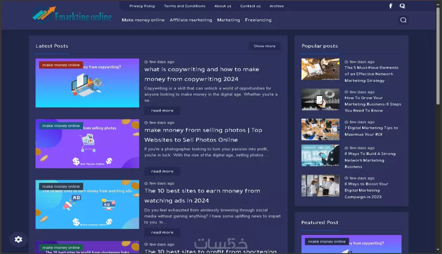Go to About us page

tap(223, 6)
